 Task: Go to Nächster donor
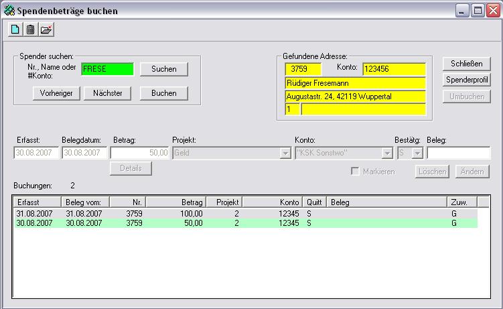click(x=107, y=94)
